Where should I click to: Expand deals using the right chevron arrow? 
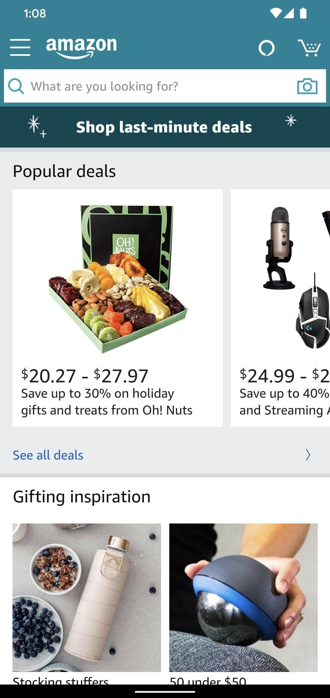tap(308, 455)
